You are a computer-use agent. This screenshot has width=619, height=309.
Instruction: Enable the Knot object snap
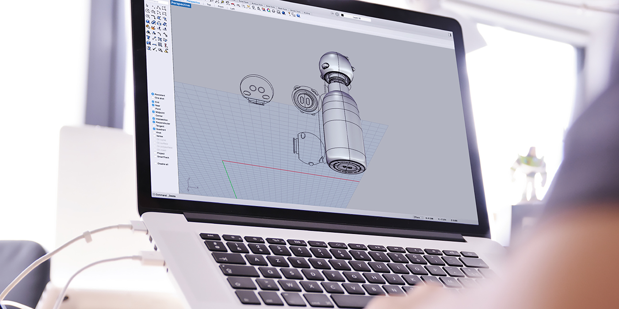click(x=154, y=132)
